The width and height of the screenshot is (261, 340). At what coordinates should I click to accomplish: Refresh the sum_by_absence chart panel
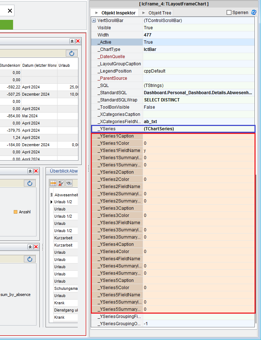[30, 259]
